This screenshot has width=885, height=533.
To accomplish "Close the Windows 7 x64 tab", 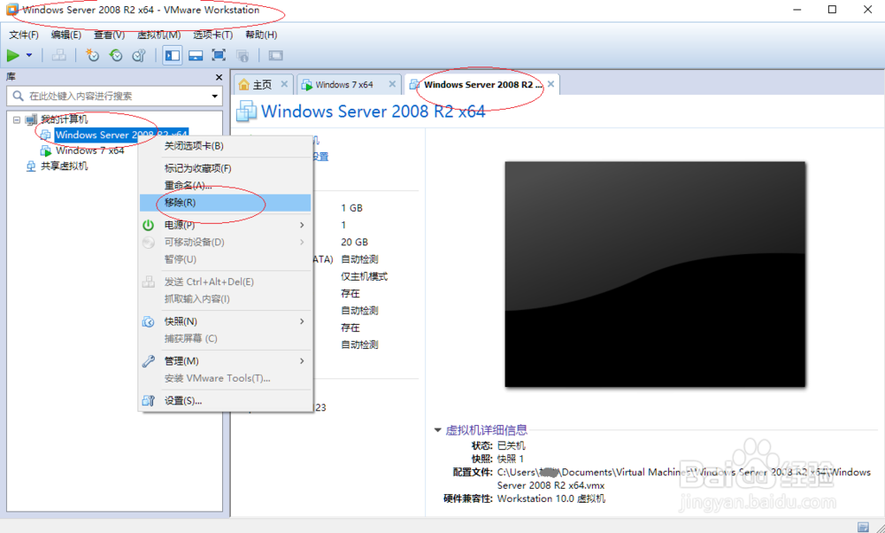I will tap(392, 84).
